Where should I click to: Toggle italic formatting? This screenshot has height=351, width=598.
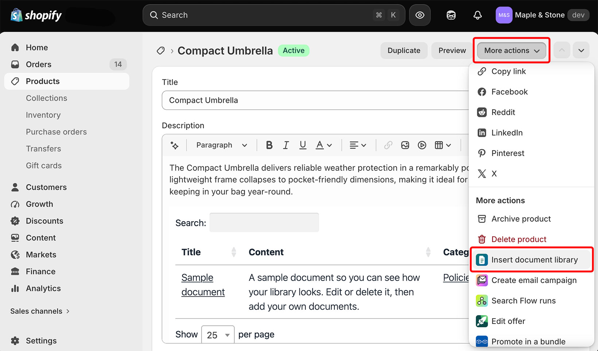pos(286,145)
